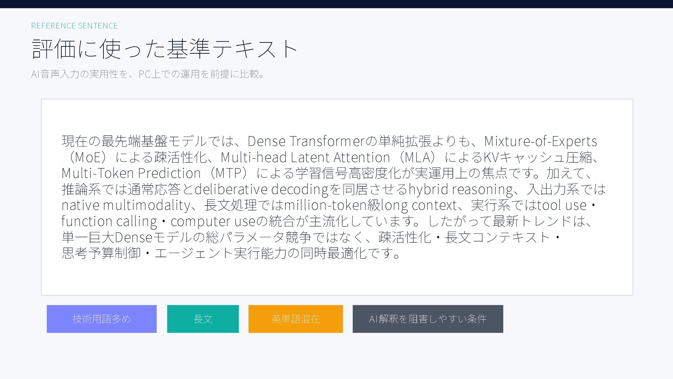
Task: Click the Multi-head Latent Attention phrase
Action: point(305,157)
